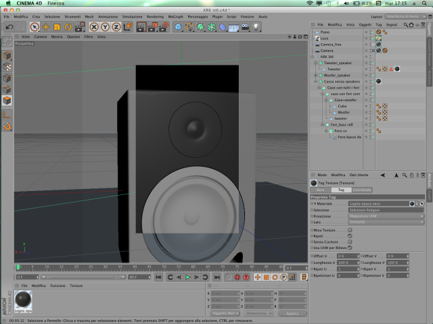Toggle the Senza Cuciture checkbox
Image resolution: width=433 pixels, height=324 pixels.
point(350,242)
